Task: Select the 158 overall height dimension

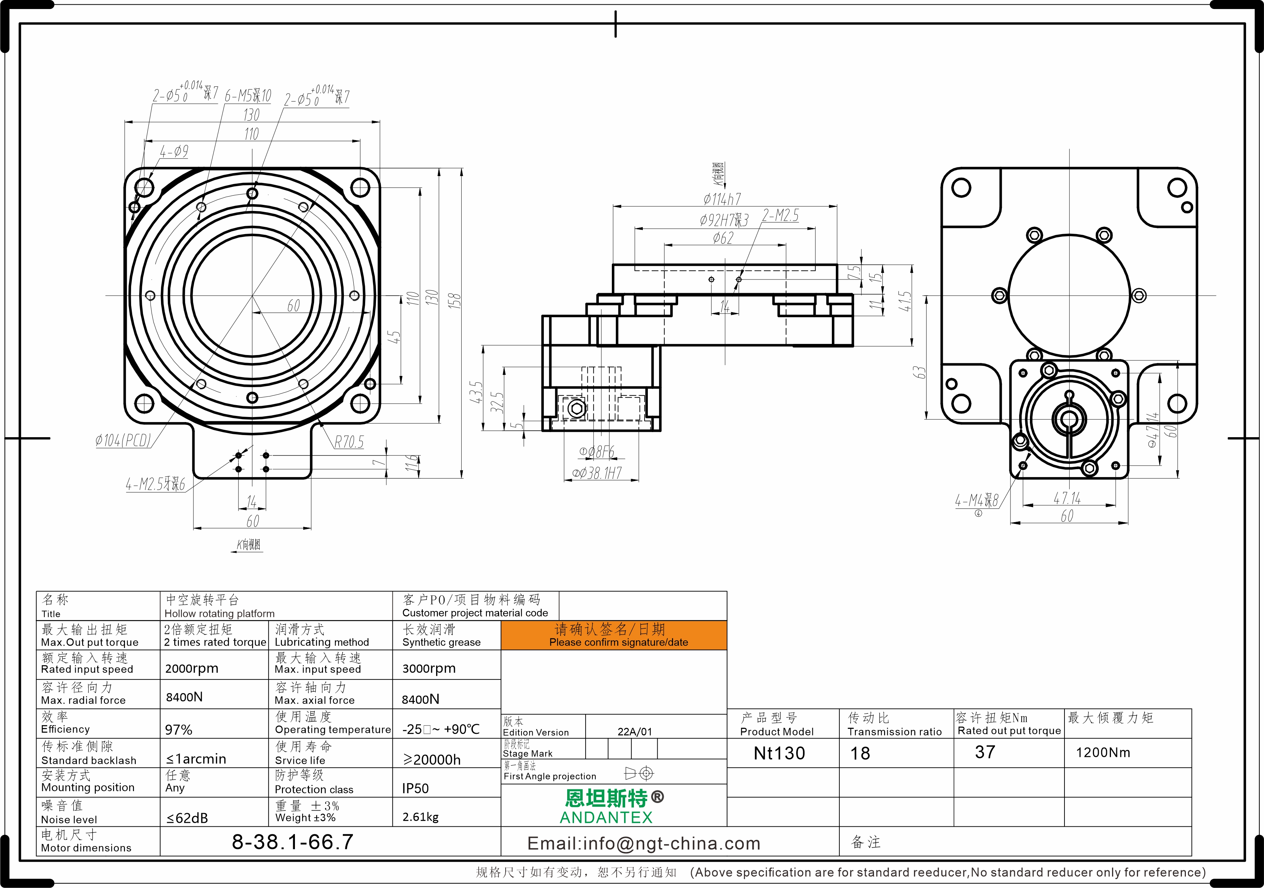Action: (x=454, y=301)
